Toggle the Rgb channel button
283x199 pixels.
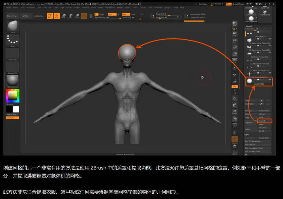click(112, 14)
